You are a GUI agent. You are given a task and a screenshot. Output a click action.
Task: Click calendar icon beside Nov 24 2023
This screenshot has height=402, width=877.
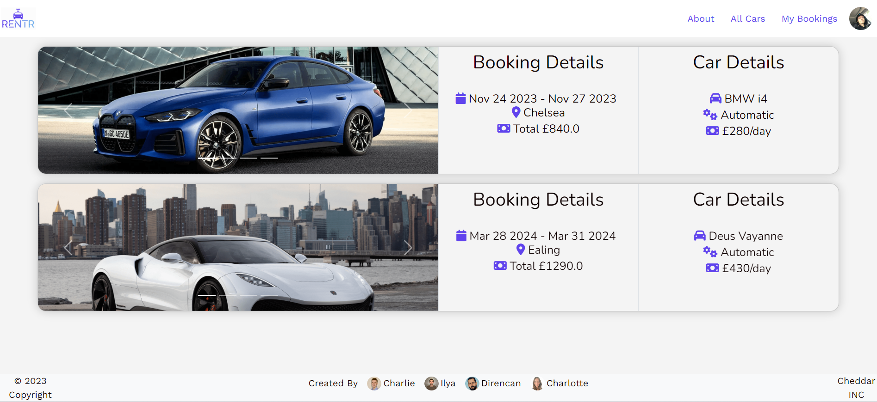[x=460, y=98]
